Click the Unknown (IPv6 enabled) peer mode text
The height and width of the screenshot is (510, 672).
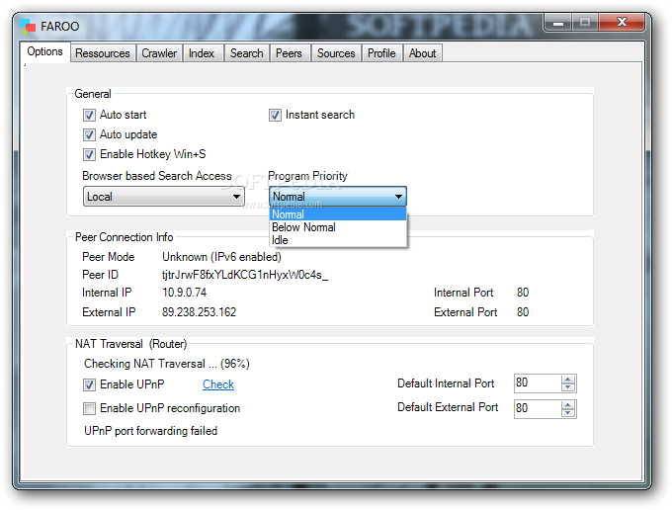[x=221, y=257]
